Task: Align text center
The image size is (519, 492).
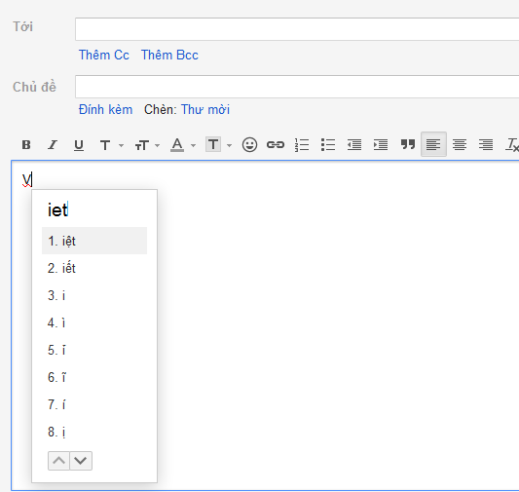Action: pos(460,145)
